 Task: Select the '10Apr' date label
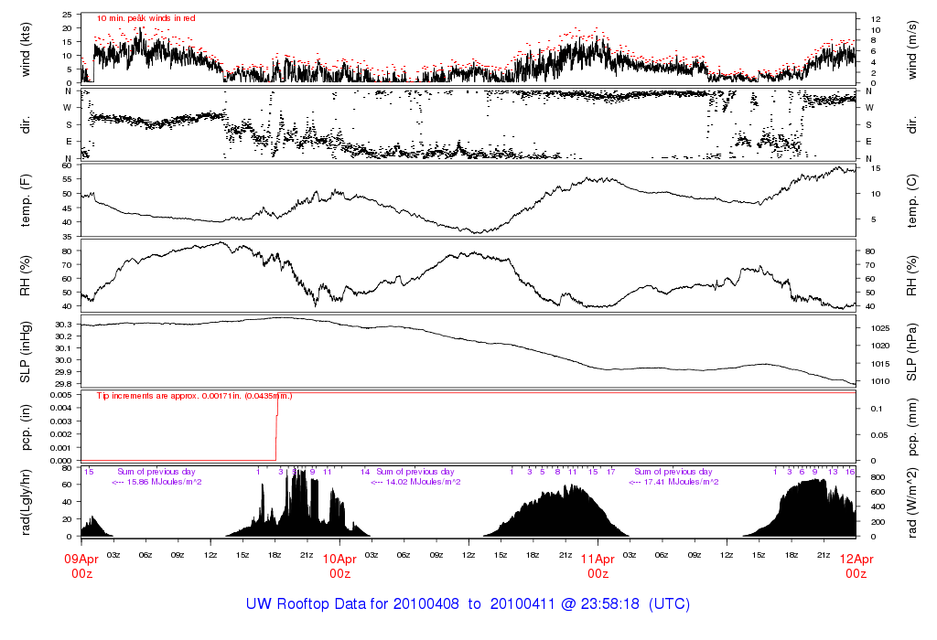point(339,560)
